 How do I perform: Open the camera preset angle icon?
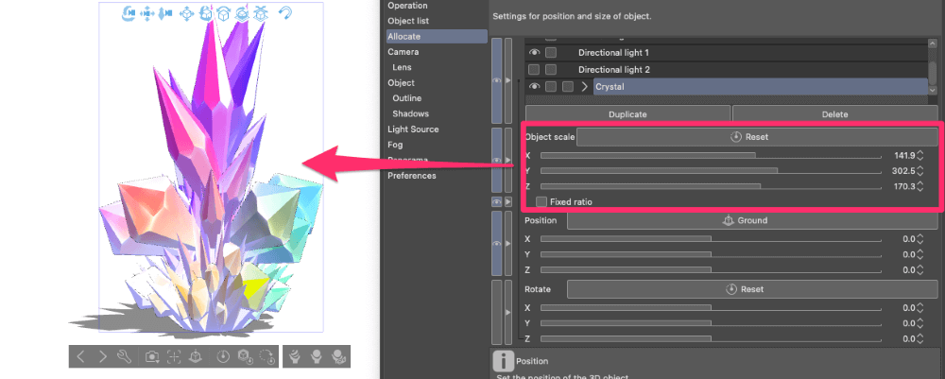152,356
